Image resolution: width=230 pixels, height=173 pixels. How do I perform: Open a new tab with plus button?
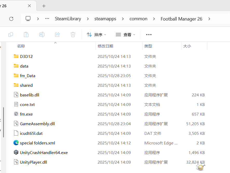pos(44,6)
